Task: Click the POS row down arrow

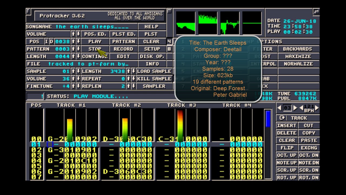Action: coord(78,42)
